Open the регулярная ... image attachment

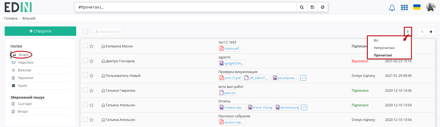pos(285,78)
